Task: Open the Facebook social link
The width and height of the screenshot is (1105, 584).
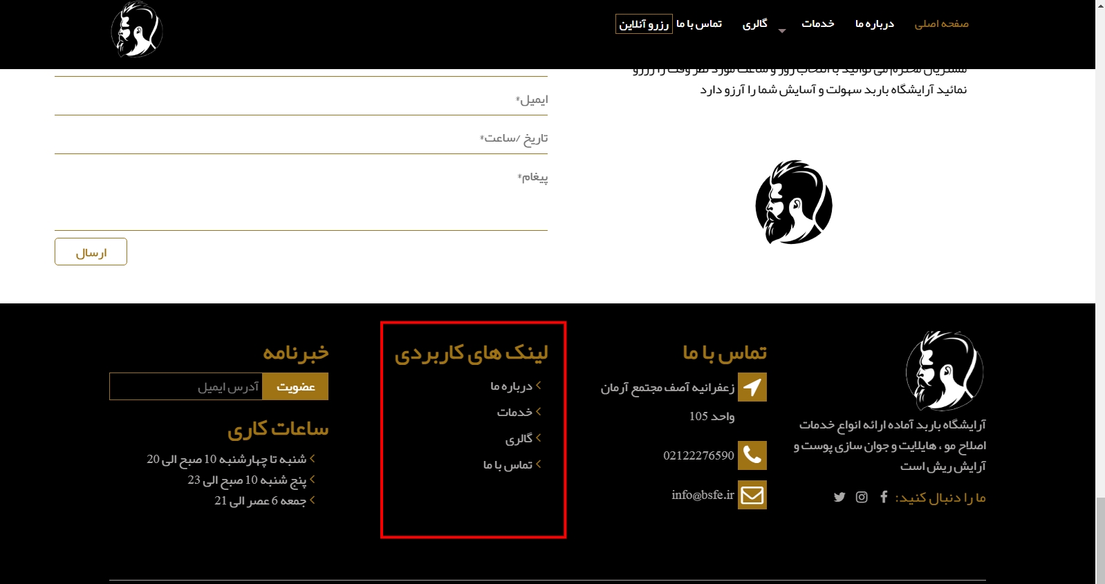Action: 884,497
